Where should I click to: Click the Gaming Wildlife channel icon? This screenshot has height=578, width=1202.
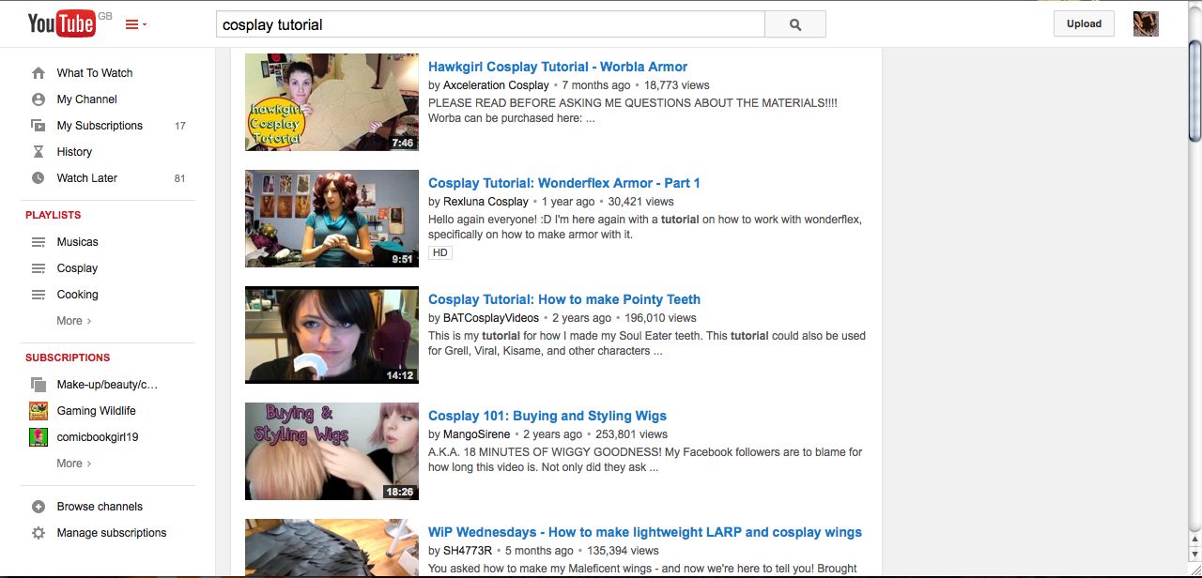pos(39,411)
